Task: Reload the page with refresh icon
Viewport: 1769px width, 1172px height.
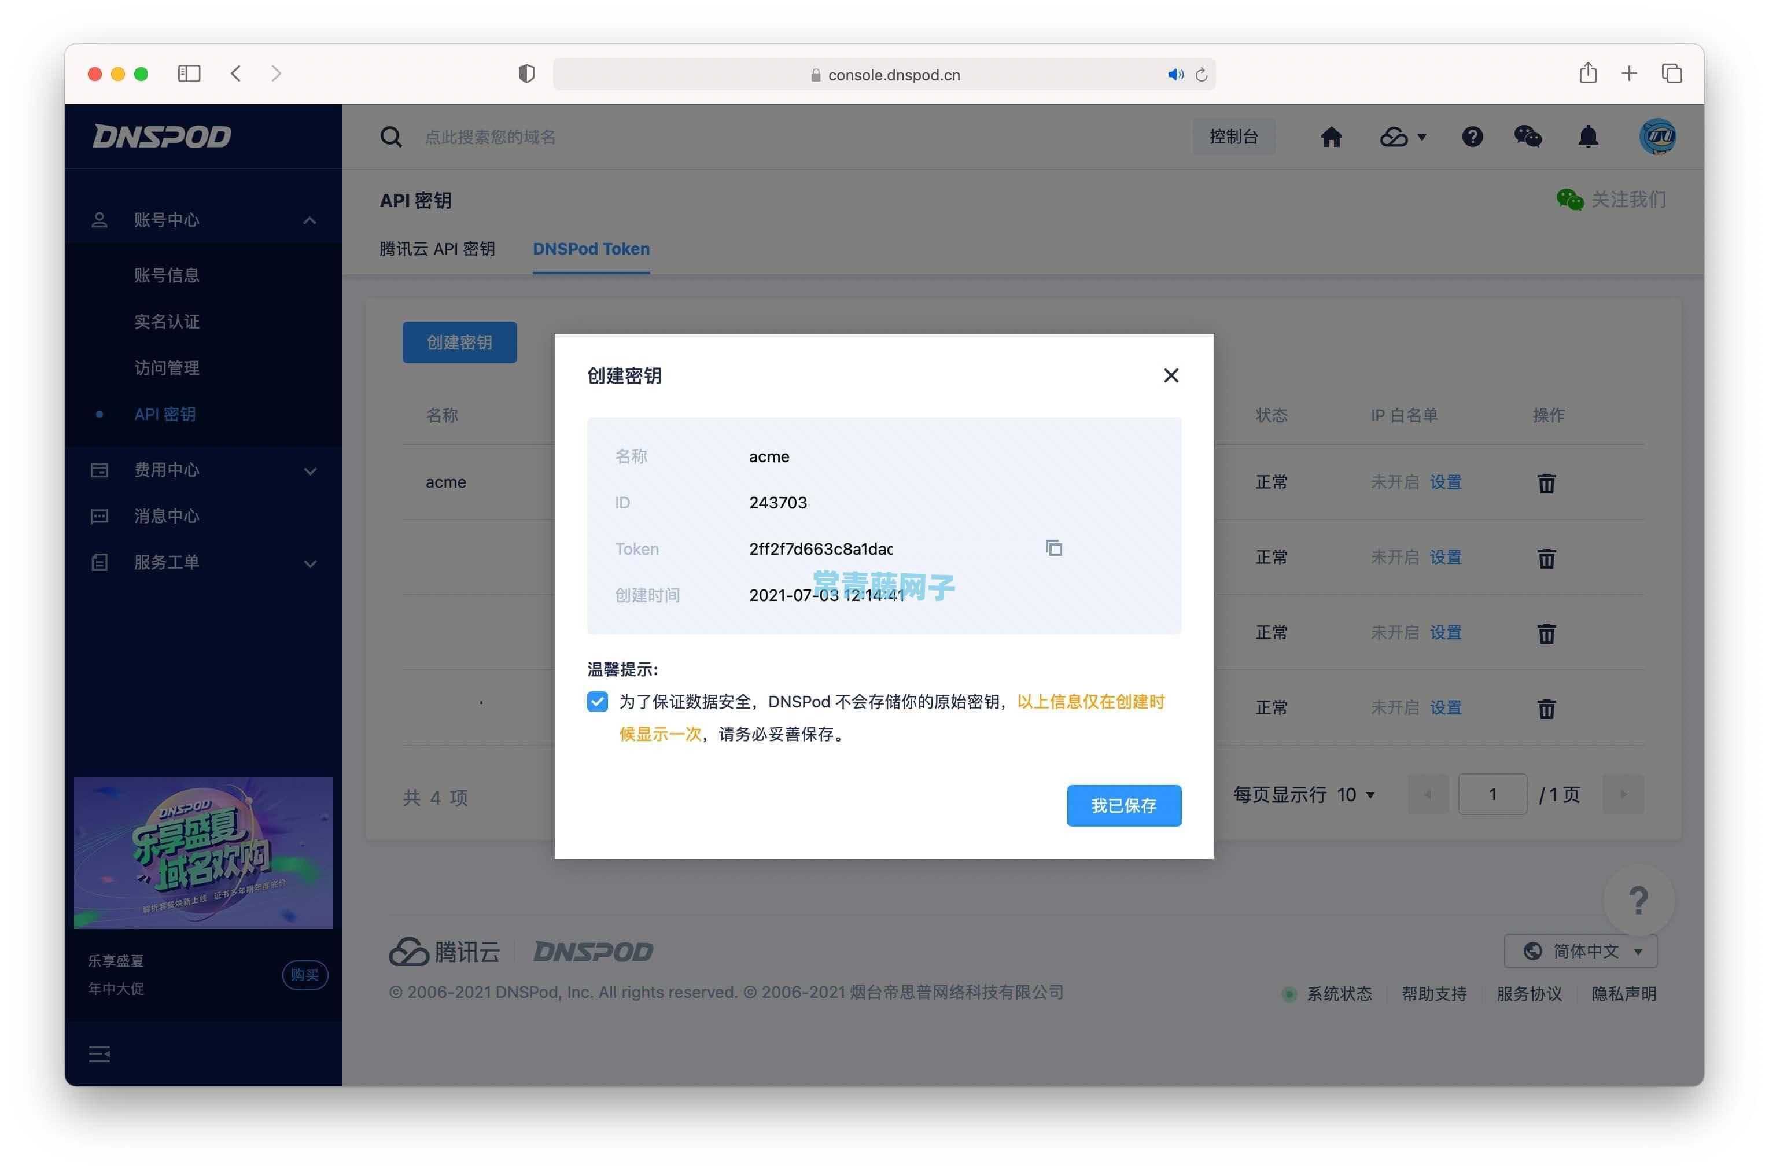Action: click(1201, 74)
